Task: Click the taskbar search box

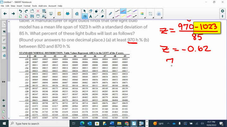Action: tap(39, 124)
